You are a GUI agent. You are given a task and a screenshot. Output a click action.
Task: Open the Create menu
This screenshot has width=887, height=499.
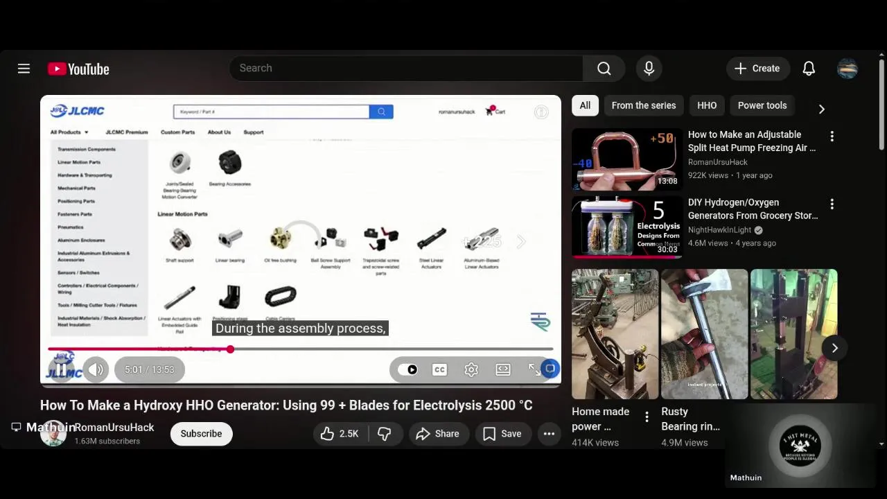tap(758, 68)
